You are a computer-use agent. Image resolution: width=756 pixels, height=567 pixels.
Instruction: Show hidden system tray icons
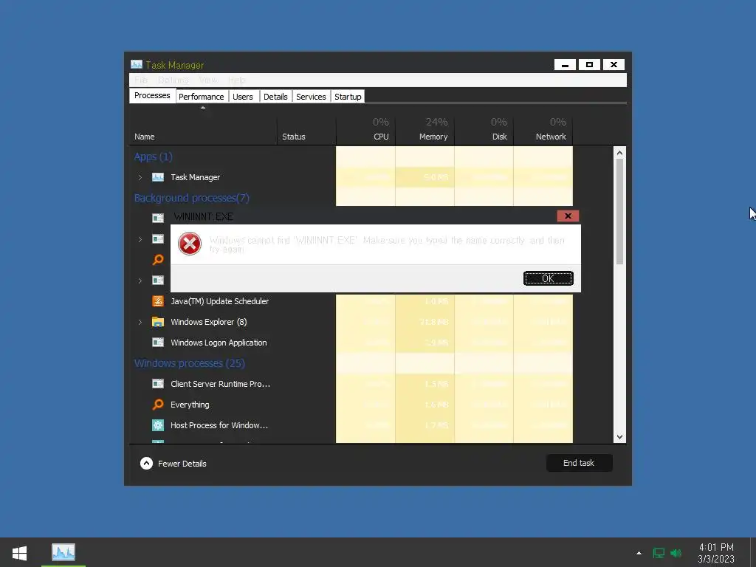639,553
